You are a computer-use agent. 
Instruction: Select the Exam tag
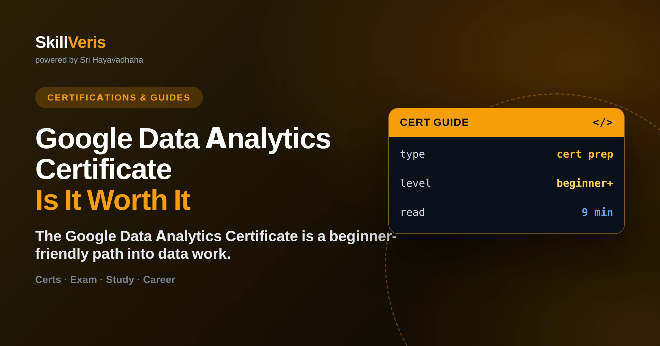click(83, 280)
